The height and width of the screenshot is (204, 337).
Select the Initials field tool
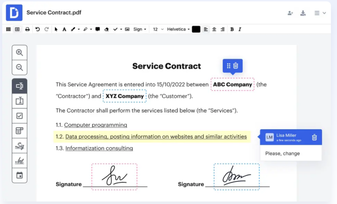(x=19, y=161)
